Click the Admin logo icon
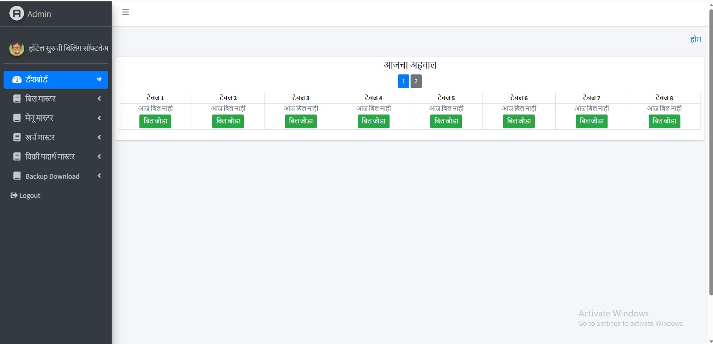The image size is (713, 344). pos(17,13)
